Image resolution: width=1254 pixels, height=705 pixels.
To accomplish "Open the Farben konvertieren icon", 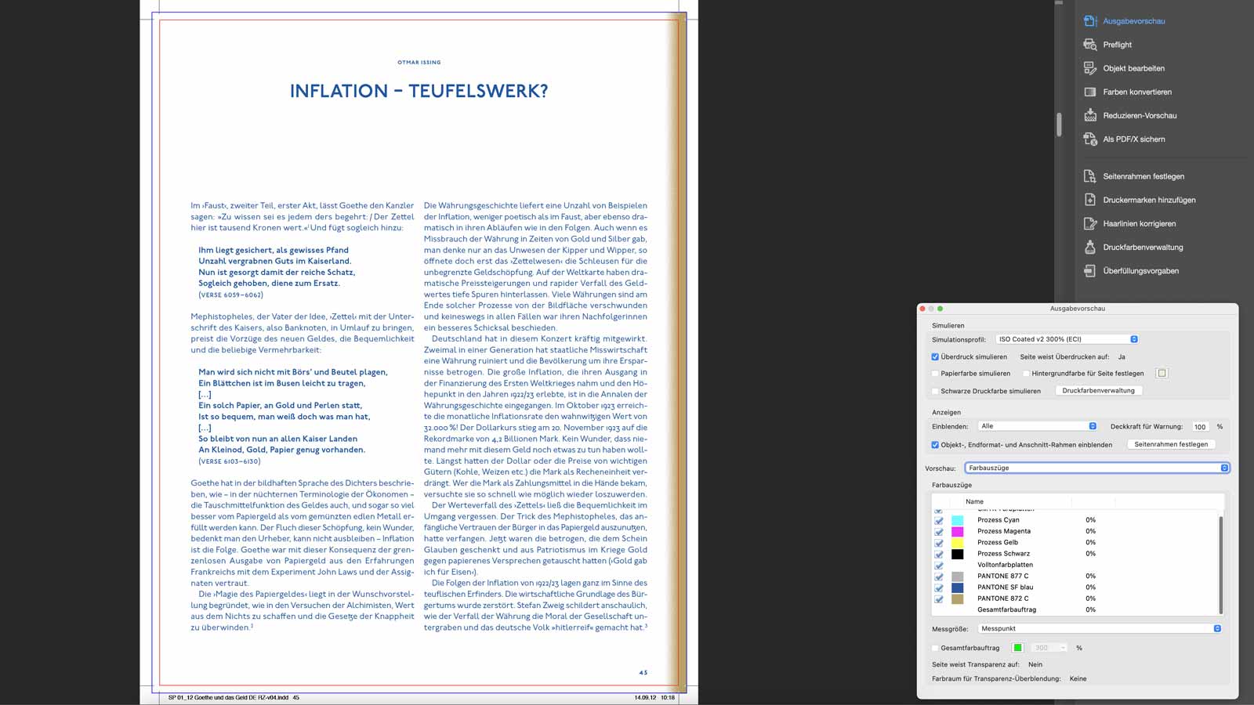I will [x=1089, y=92].
